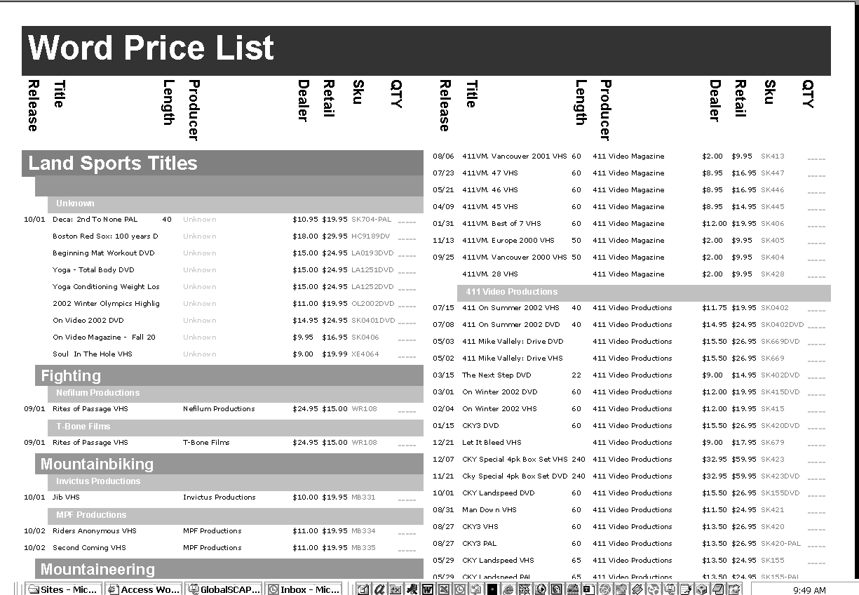Click the SKU value SK155DVD
This screenshot has height=595, width=859.
[780, 493]
